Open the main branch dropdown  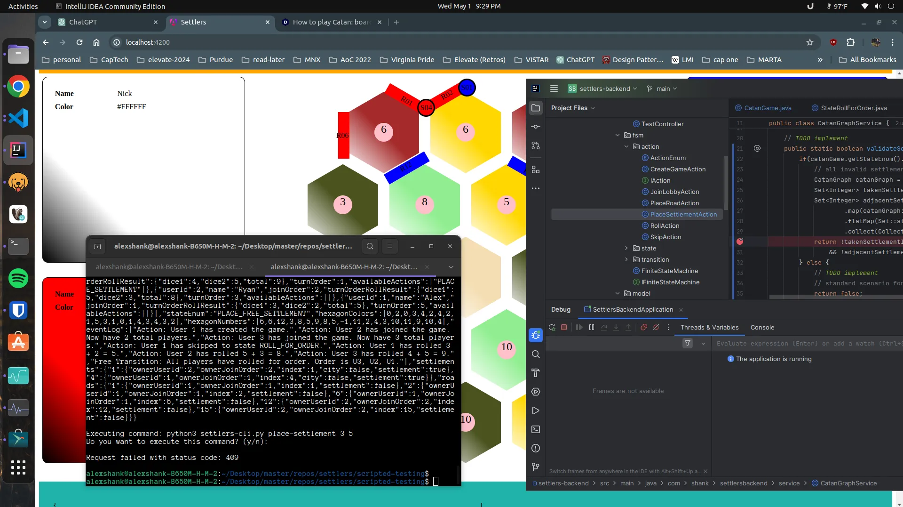coord(662,89)
